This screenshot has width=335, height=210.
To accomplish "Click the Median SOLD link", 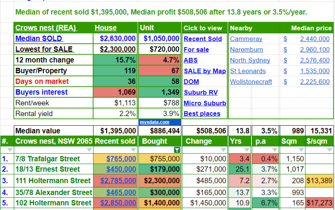I will pyautogui.click(x=39, y=39).
